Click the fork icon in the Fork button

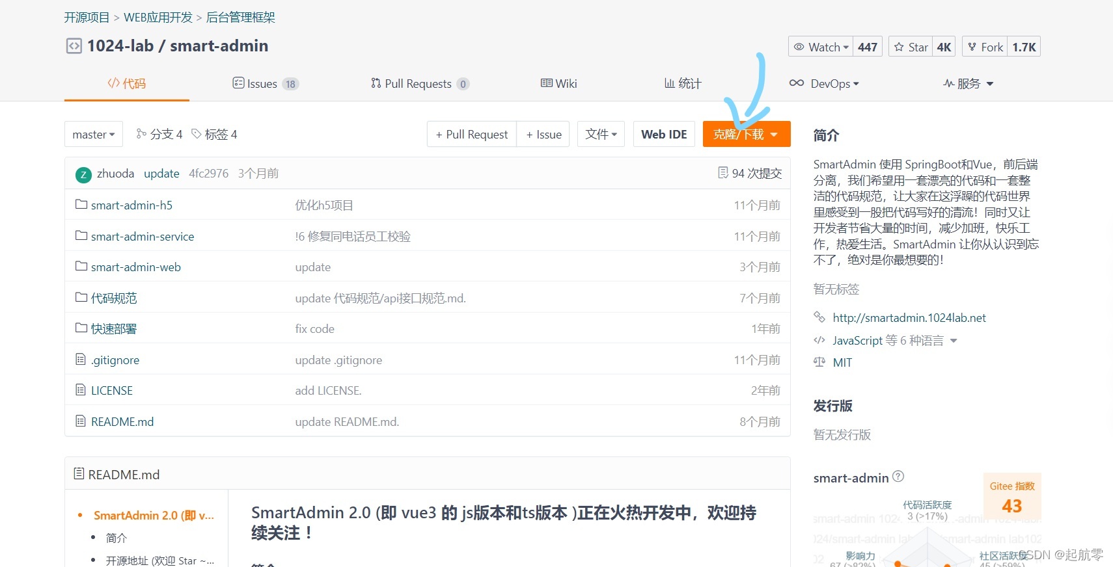click(972, 47)
